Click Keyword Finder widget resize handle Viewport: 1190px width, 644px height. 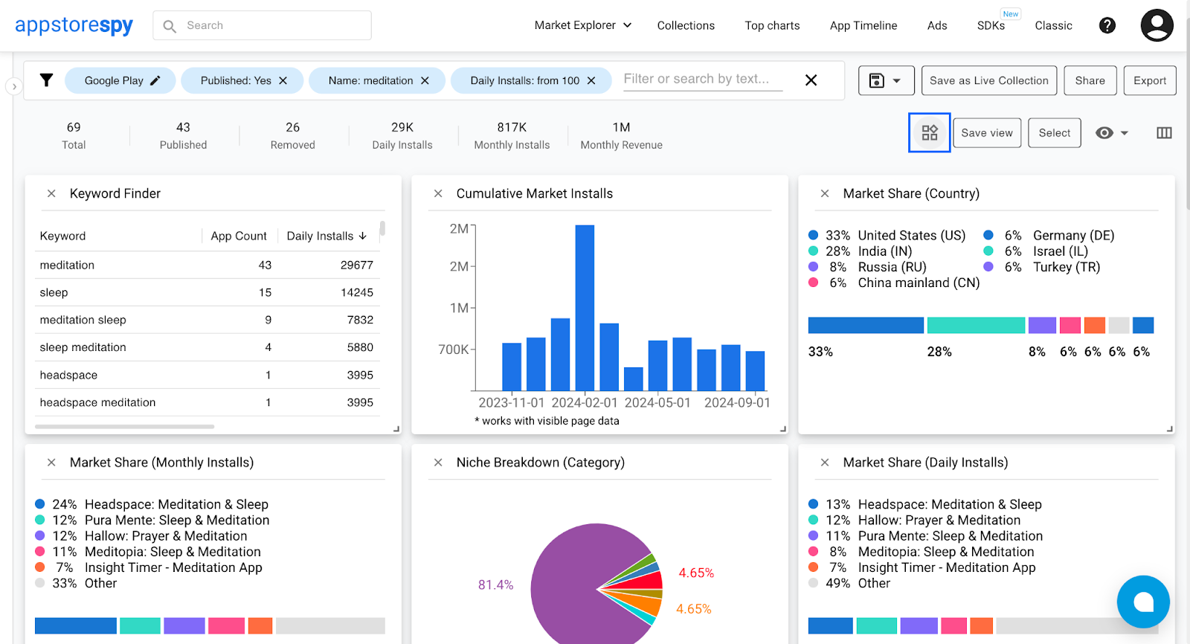pyautogui.click(x=396, y=429)
